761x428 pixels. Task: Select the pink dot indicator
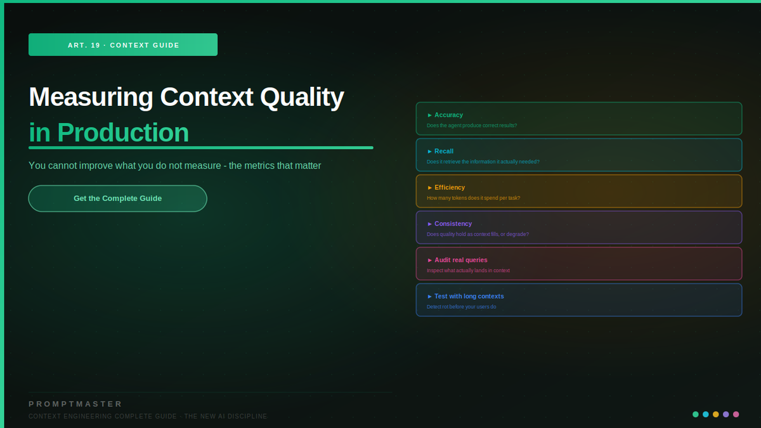tap(736, 414)
